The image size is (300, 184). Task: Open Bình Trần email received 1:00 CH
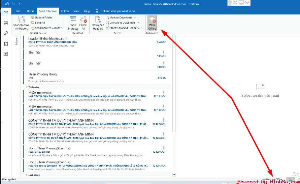pyautogui.click(x=97, y=65)
